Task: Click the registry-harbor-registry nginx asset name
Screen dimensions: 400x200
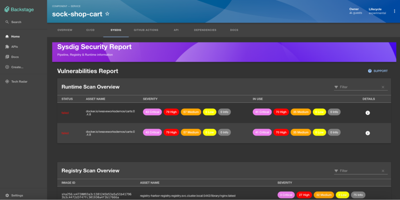Action: (x=188, y=196)
